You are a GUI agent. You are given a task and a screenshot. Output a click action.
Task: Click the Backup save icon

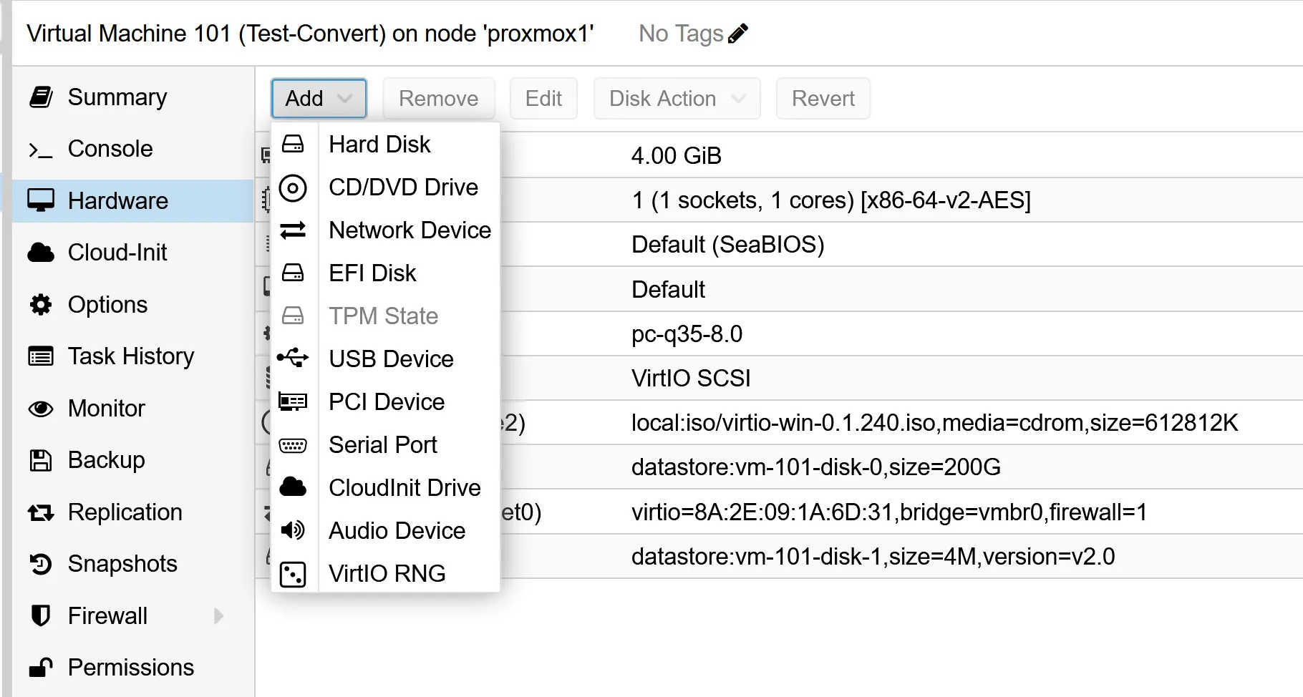[x=41, y=460]
